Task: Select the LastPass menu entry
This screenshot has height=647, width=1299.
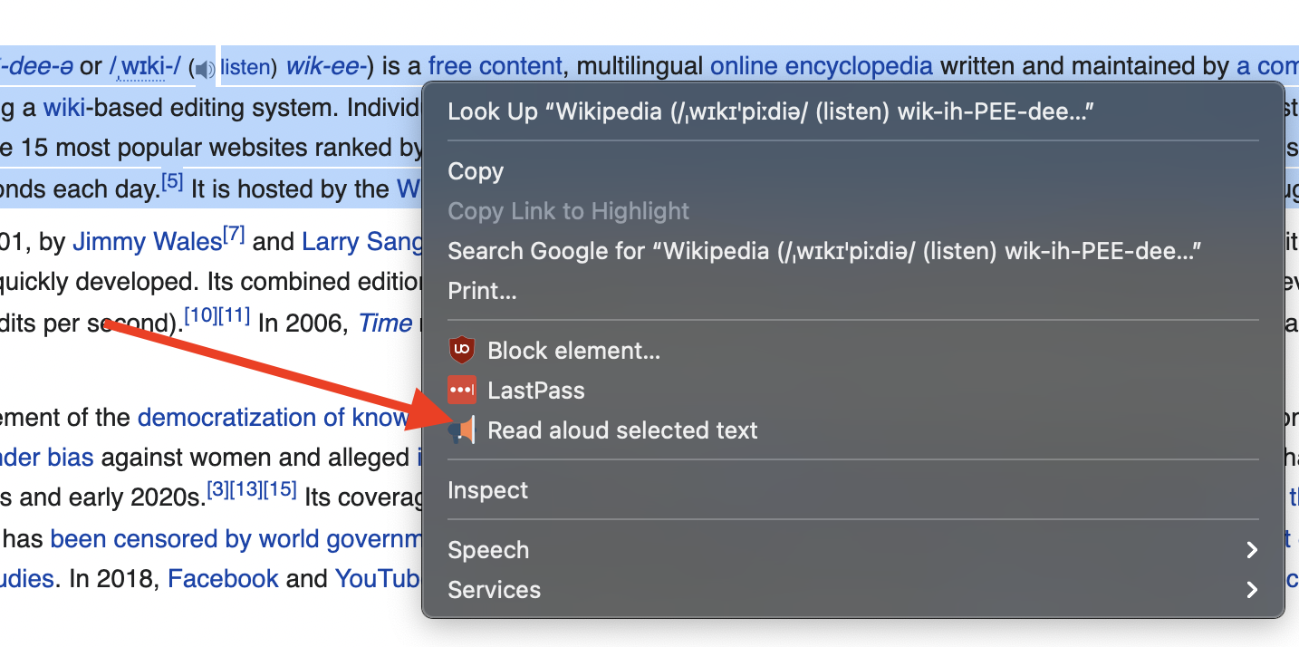Action: (853, 391)
